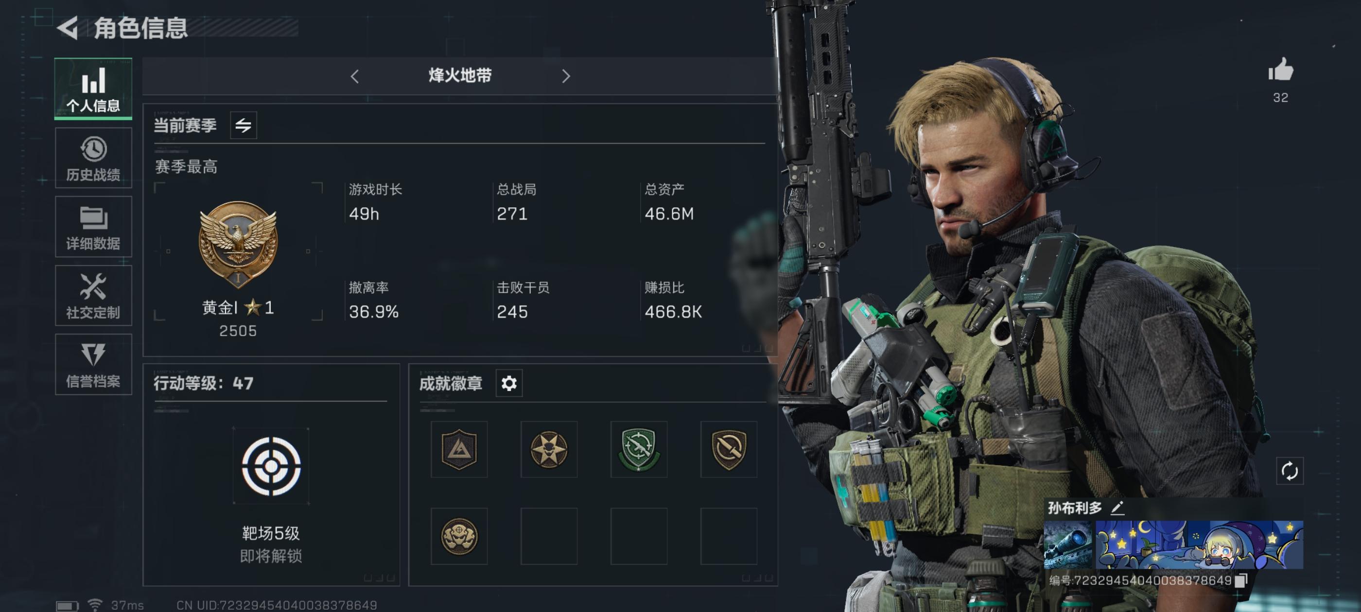Open achievement badge settings gear

[x=509, y=383]
